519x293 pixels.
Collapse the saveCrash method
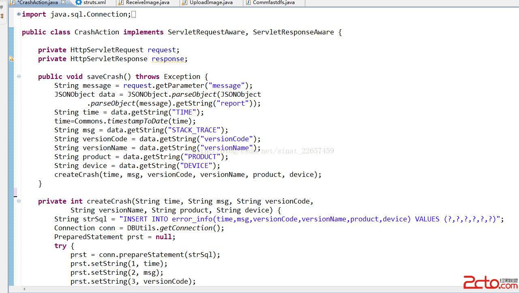click(19, 76)
